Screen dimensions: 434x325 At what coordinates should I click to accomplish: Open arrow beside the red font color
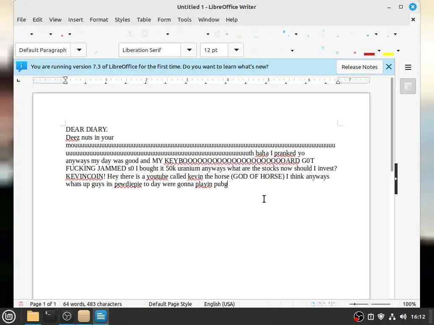point(379,51)
